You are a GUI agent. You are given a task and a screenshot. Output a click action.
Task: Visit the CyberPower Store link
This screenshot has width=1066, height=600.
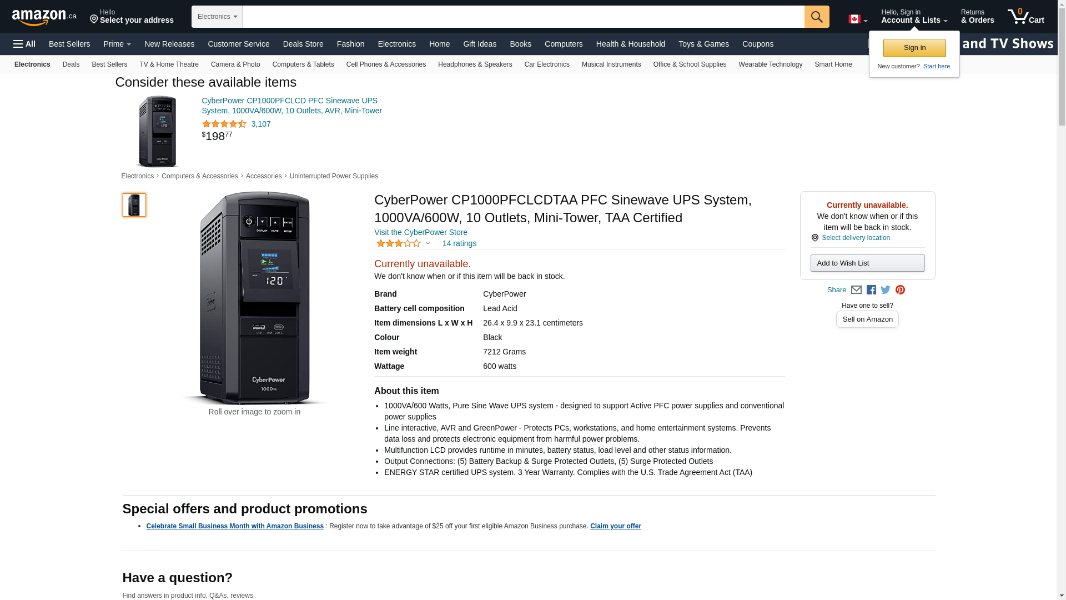point(421,232)
